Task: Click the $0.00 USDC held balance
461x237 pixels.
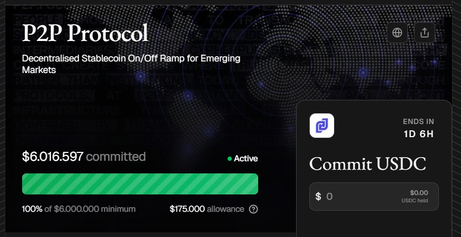Action: [418, 196]
